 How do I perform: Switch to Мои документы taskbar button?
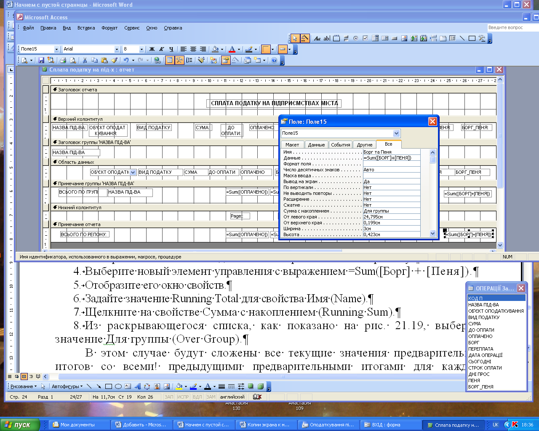(x=80, y=425)
